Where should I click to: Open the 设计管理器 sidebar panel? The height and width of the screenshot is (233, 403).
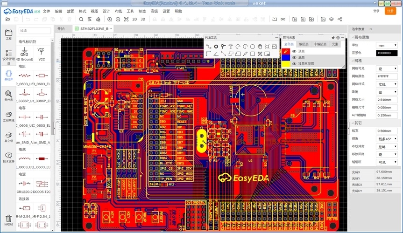(8, 57)
